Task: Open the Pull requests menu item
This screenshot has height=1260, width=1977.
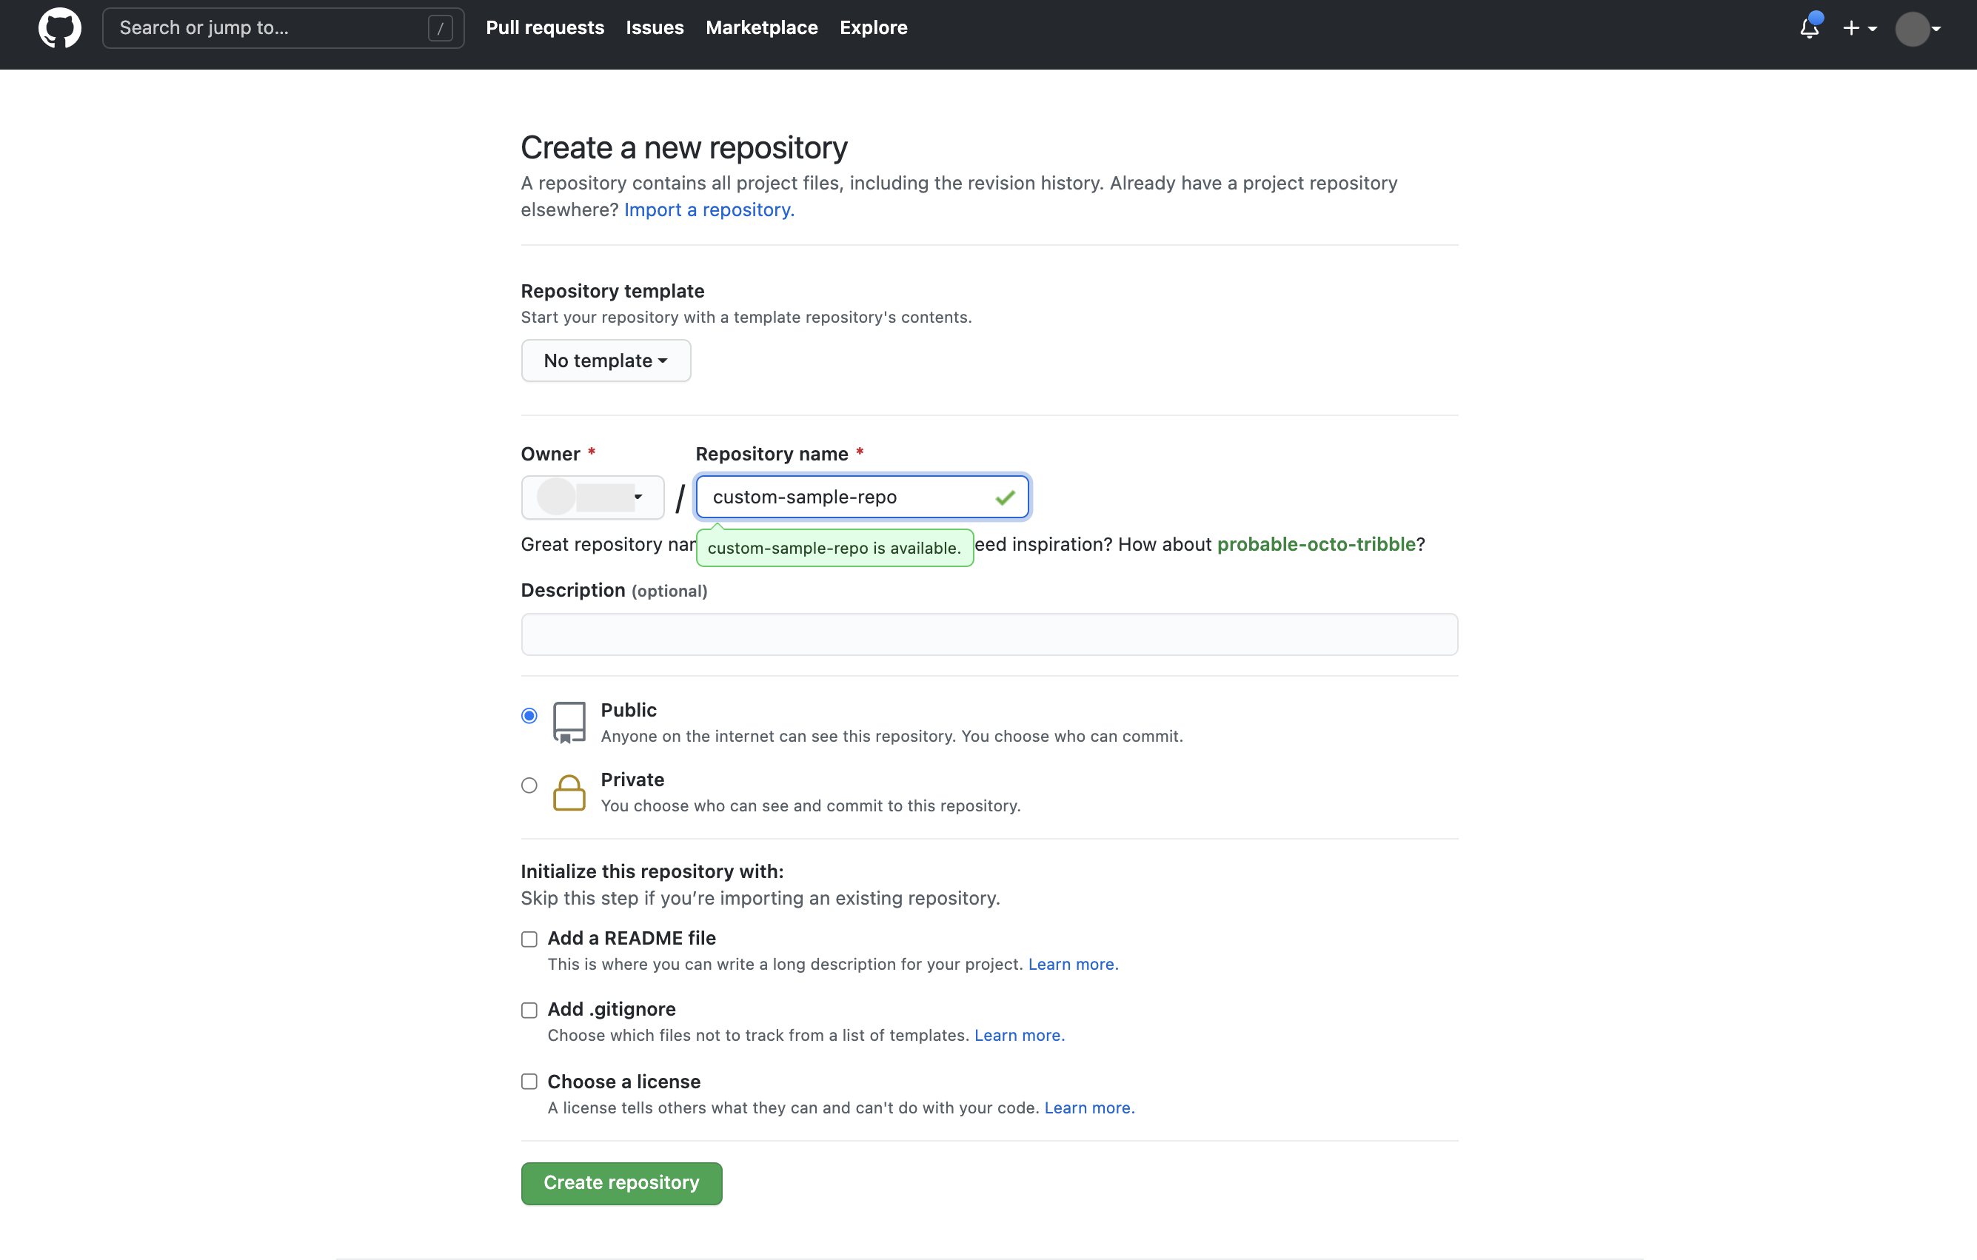Action: coord(545,27)
